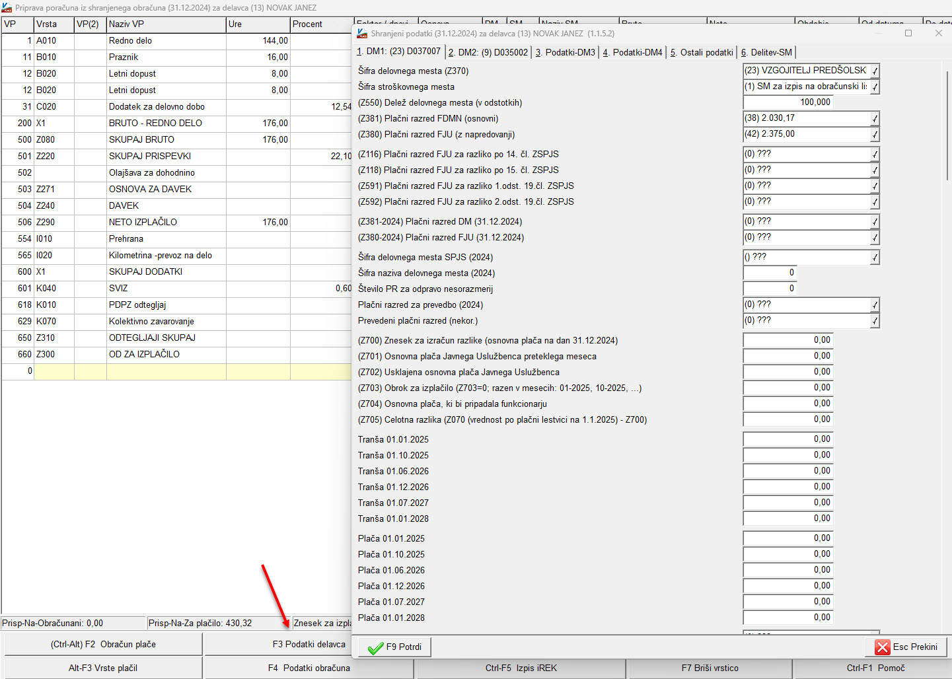Select the Kilometrina -prevoz na delo cell
This screenshot has width=952, height=679.
coord(166,256)
